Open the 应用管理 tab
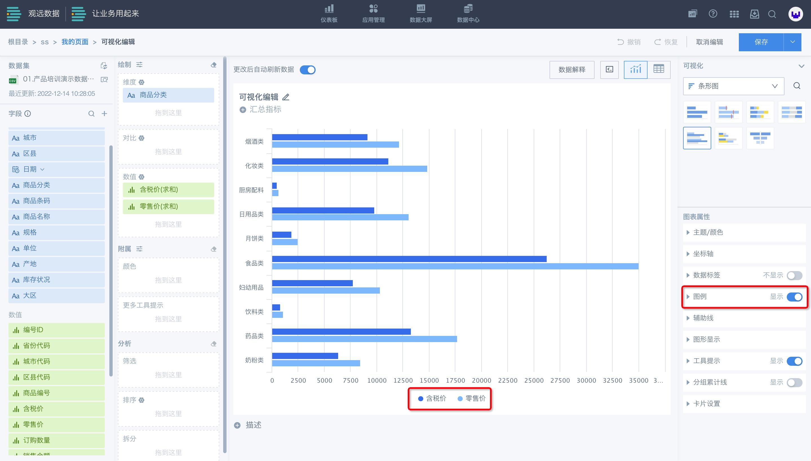Viewport: 811px width, 461px height. pyautogui.click(x=374, y=14)
